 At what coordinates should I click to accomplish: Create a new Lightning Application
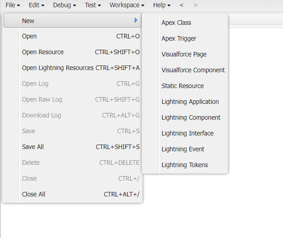pyautogui.click(x=190, y=102)
